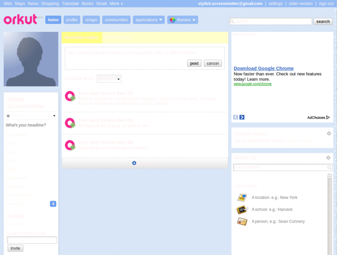Click What's your headline? text
This screenshot has width=341, height=255.
pyautogui.click(x=26, y=125)
